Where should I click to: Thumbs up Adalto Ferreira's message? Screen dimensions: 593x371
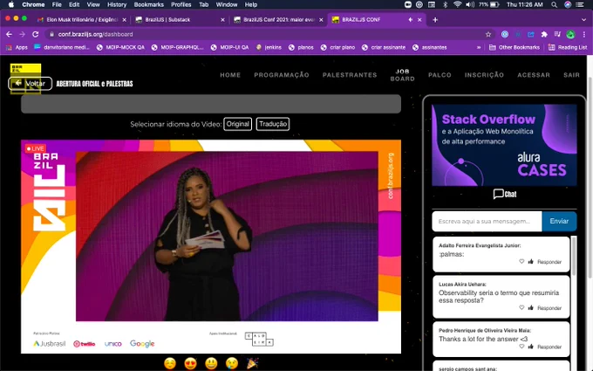click(x=530, y=261)
